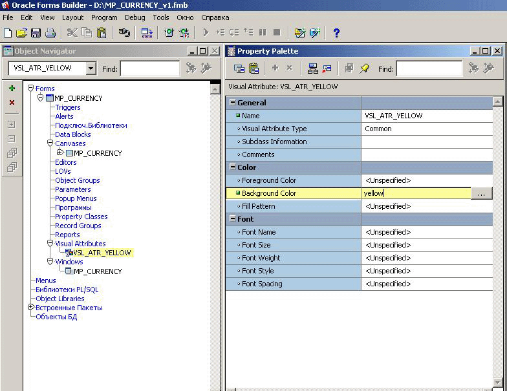Click the Background Color value field
The image size is (507, 391).
click(416, 193)
